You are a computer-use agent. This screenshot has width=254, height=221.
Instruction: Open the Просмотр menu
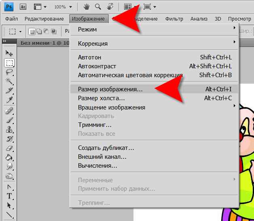point(239,19)
